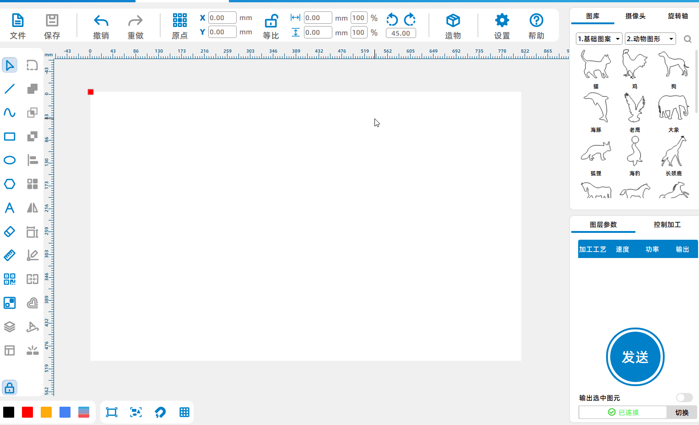Switch to the 摄像头 tab
Image resolution: width=699 pixels, height=425 pixels.
click(x=635, y=16)
